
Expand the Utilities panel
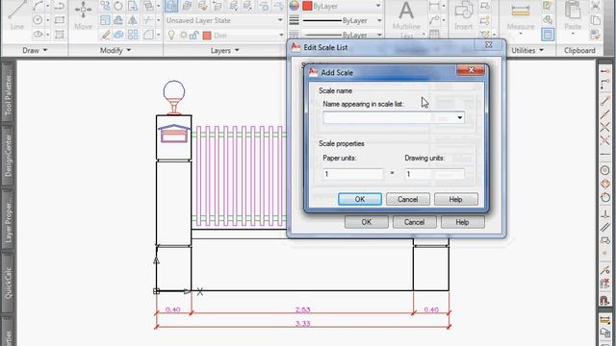click(527, 50)
